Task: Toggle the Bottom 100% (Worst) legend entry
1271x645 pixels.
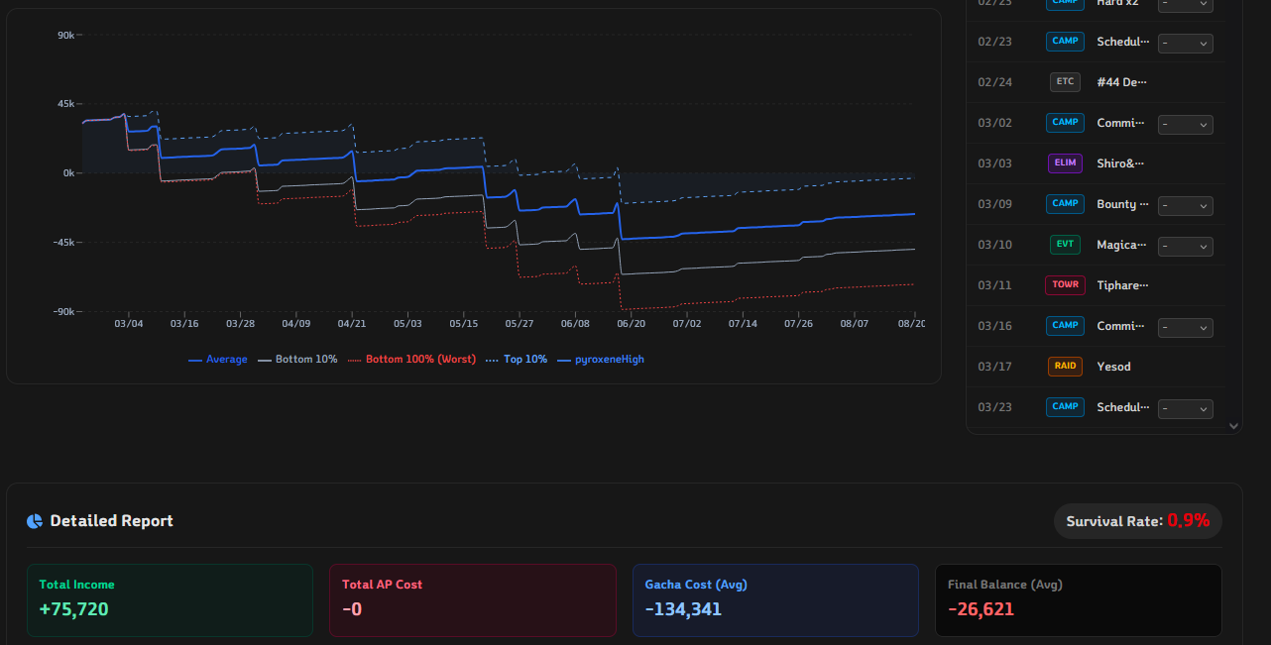Action: point(412,360)
